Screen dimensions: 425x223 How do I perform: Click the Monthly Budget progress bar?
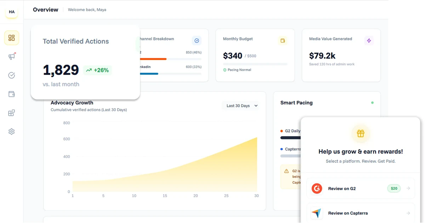point(255,64)
